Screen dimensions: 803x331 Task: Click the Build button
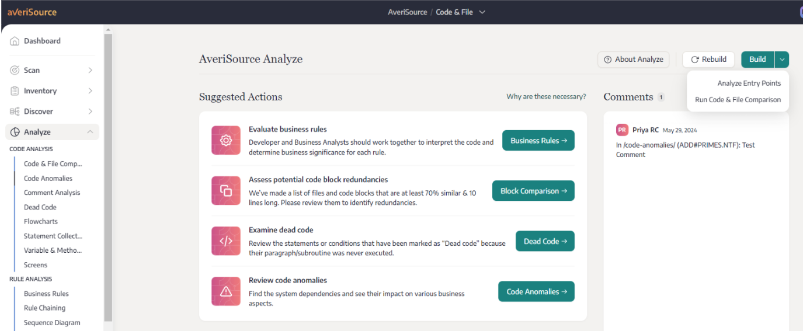click(x=757, y=59)
